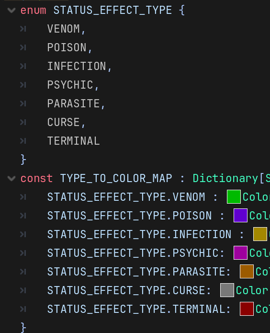The image size is (270, 333).
Task: Click the TERMINAL enum entry
Action: click(73, 141)
